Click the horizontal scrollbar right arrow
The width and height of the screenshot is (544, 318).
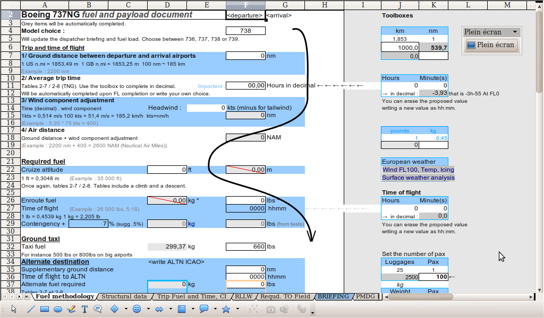531,297
